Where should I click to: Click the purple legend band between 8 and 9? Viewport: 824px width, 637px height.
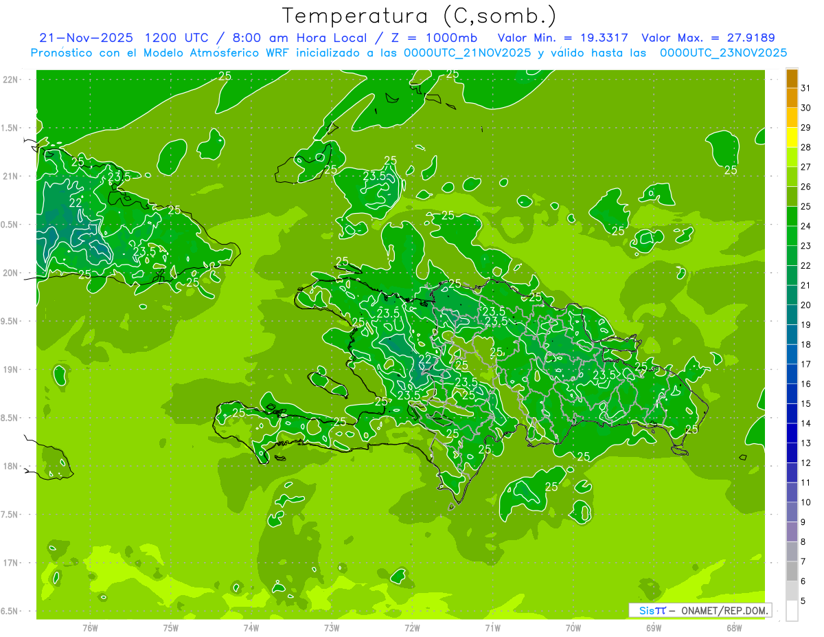point(792,532)
